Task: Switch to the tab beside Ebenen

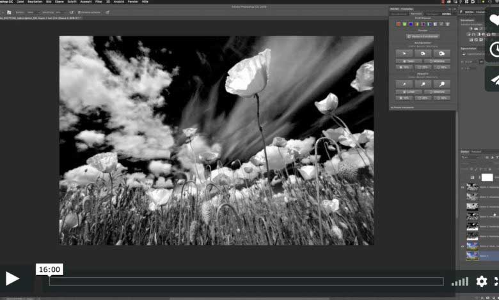Action: point(476,152)
